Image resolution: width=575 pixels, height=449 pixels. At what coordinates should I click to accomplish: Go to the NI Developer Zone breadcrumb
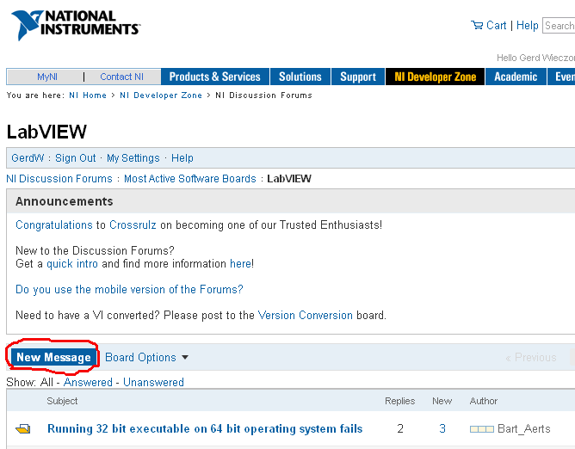[x=161, y=95]
